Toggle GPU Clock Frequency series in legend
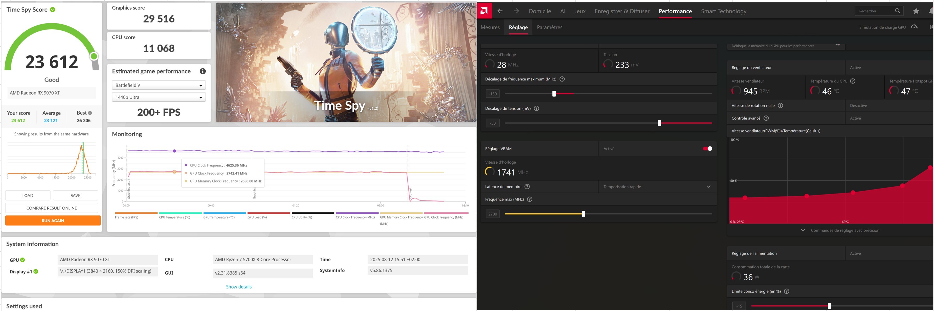Screen dimensions: 935x311 (x=446, y=215)
